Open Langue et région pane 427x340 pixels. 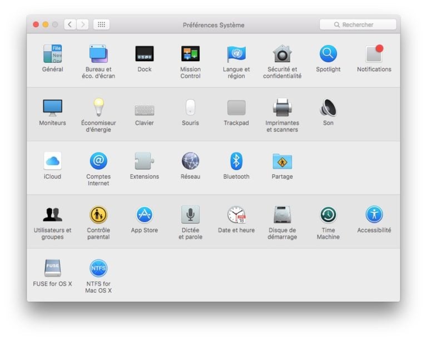click(236, 54)
